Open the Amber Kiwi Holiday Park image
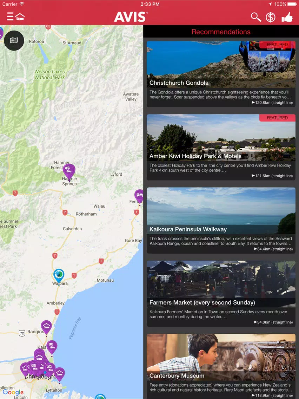This screenshot has height=399, width=299. click(x=221, y=137)
